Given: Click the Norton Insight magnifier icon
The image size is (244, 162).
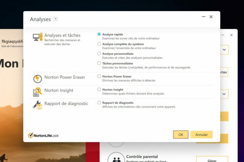Looking at the screenshot, I should click(37, 92).
